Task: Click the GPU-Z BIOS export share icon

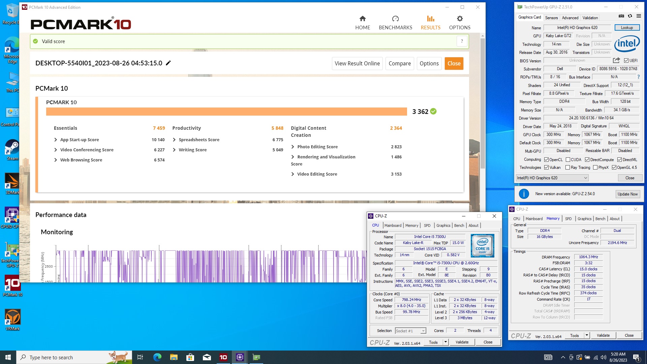Action: tap(616, 60)
